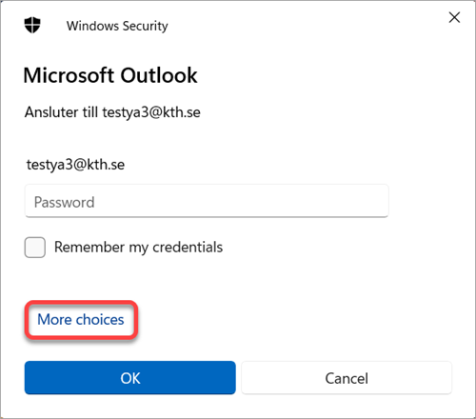Enable saving credentials via checkbox
Viewport: 476px width, 419px height.
pos(35,248)
